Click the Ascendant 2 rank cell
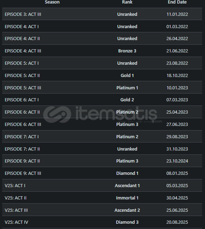Screen dimensions: 205x229 [127, 210]
